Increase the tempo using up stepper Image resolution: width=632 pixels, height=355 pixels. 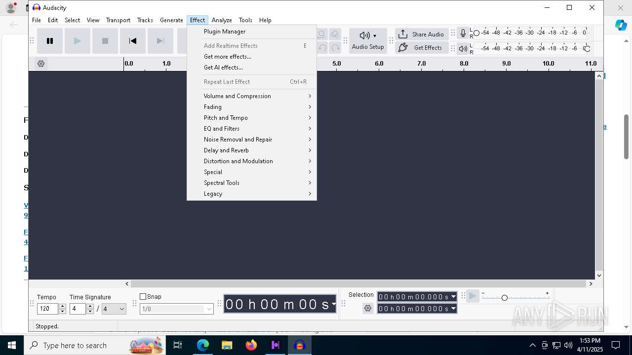pos(62,306)
